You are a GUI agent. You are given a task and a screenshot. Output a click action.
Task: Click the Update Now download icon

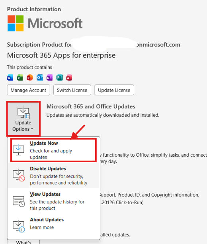tap(18, 150)
